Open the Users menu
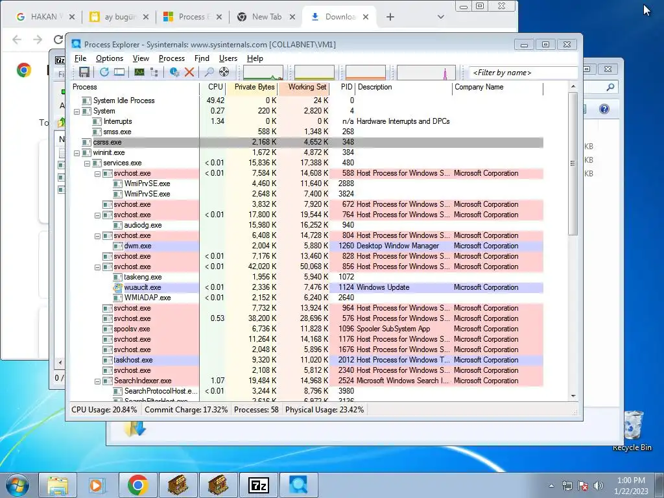Image resolution: width=664 pixels, height=498 pixels. click(x=228, y=58)
